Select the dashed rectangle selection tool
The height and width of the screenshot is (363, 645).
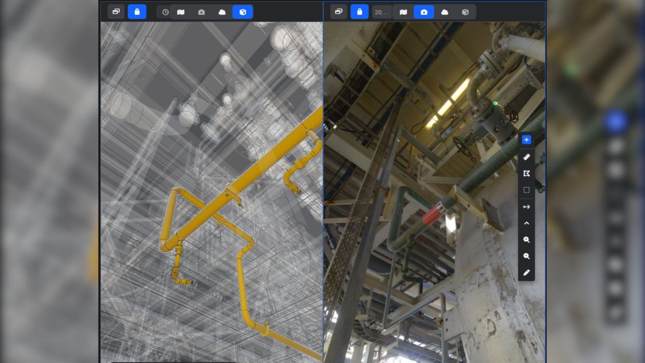click(x=526, y=190)
